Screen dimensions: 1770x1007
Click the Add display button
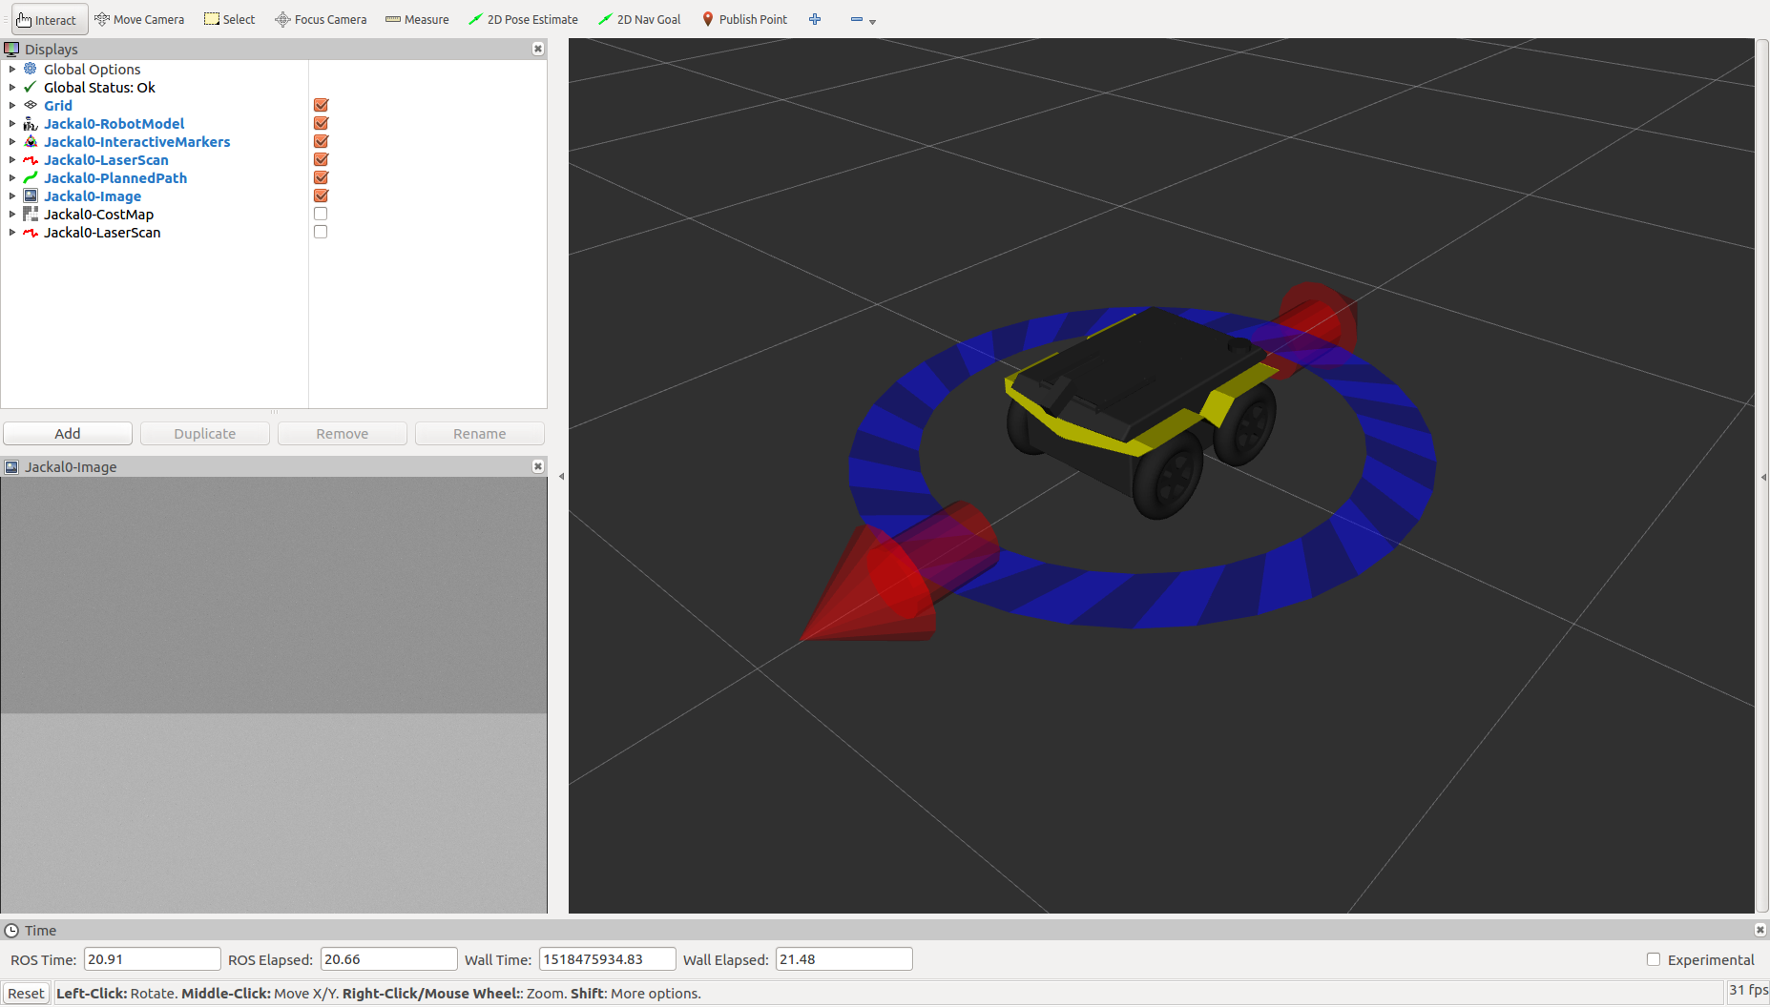[68, 434]
